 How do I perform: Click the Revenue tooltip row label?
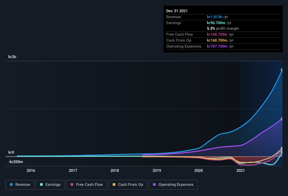point(174,17)
